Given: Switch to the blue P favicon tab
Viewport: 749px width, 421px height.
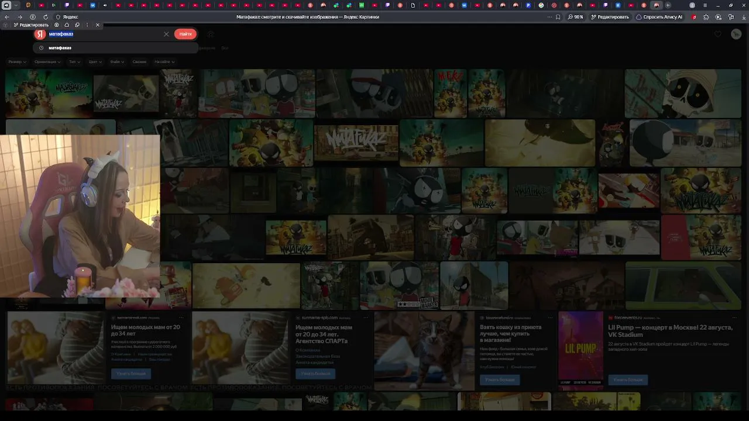Looking at the screenshot, I should point(528,5).
